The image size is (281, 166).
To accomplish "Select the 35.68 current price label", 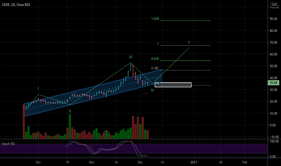I will pos(273,83).
